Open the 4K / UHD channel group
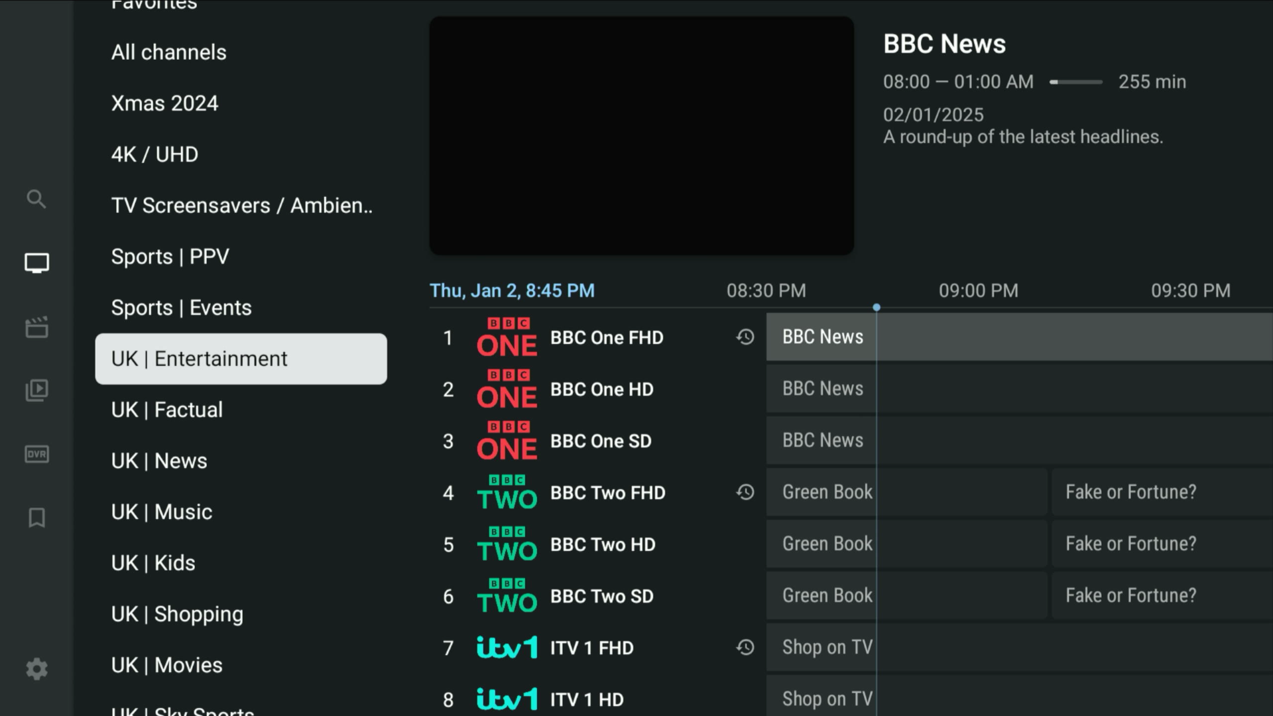This screenshot has width=1273, height=716. point(154,154)
